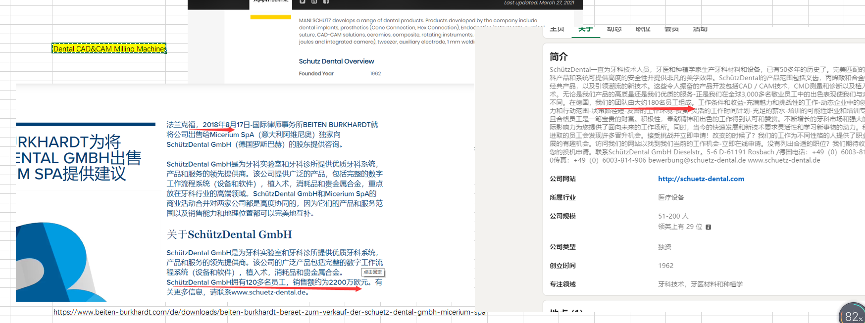The image size is (865, 323).
Task: Click the Schutz Dental Overview heading
Action: click(x=336, y=61)
